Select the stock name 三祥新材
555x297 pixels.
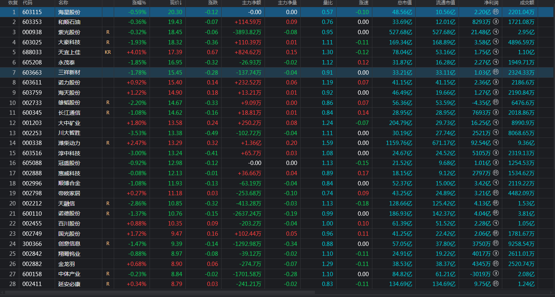[69, 72]
